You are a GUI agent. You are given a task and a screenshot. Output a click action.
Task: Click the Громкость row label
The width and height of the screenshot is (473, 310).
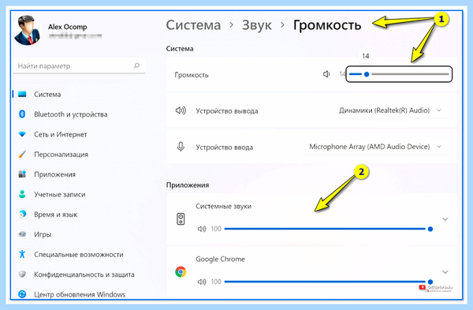(x=192, y=75)
